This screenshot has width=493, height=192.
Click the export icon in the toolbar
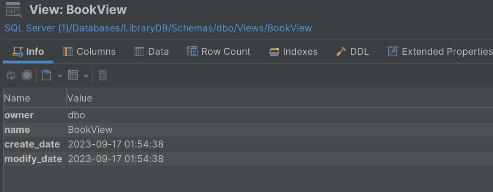click(x=47, y=75)
